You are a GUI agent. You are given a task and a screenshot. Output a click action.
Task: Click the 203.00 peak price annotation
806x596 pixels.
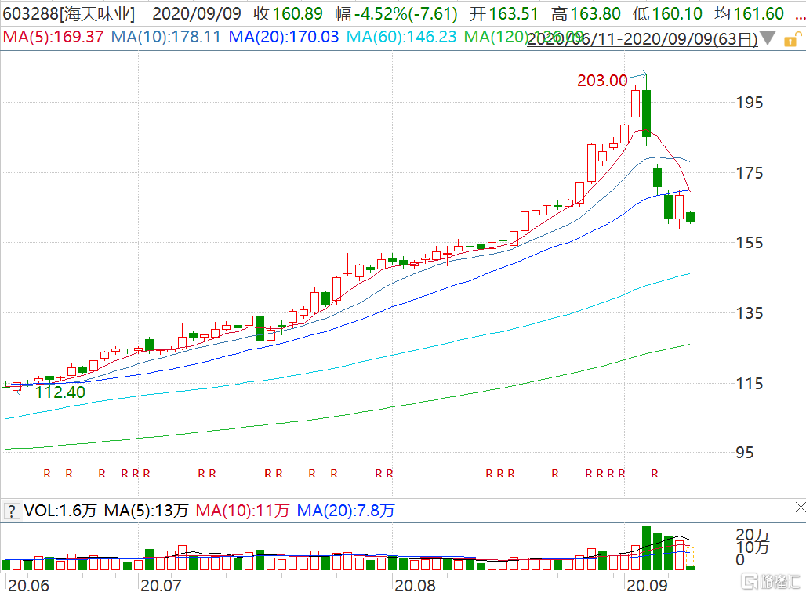[602, 81]
